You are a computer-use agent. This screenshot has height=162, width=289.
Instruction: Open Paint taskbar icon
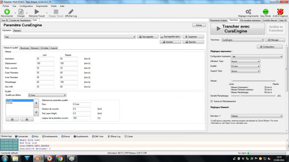(x=71, y=158)
